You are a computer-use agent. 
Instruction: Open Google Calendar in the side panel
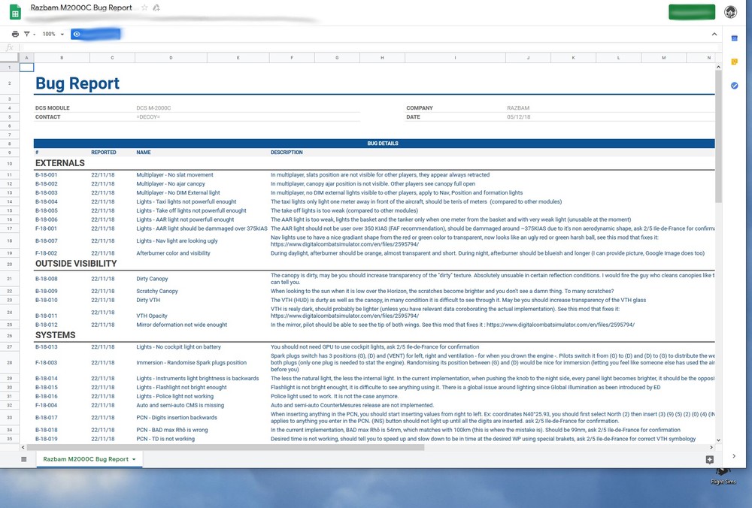pyautogui.click(x=734, y=38)
